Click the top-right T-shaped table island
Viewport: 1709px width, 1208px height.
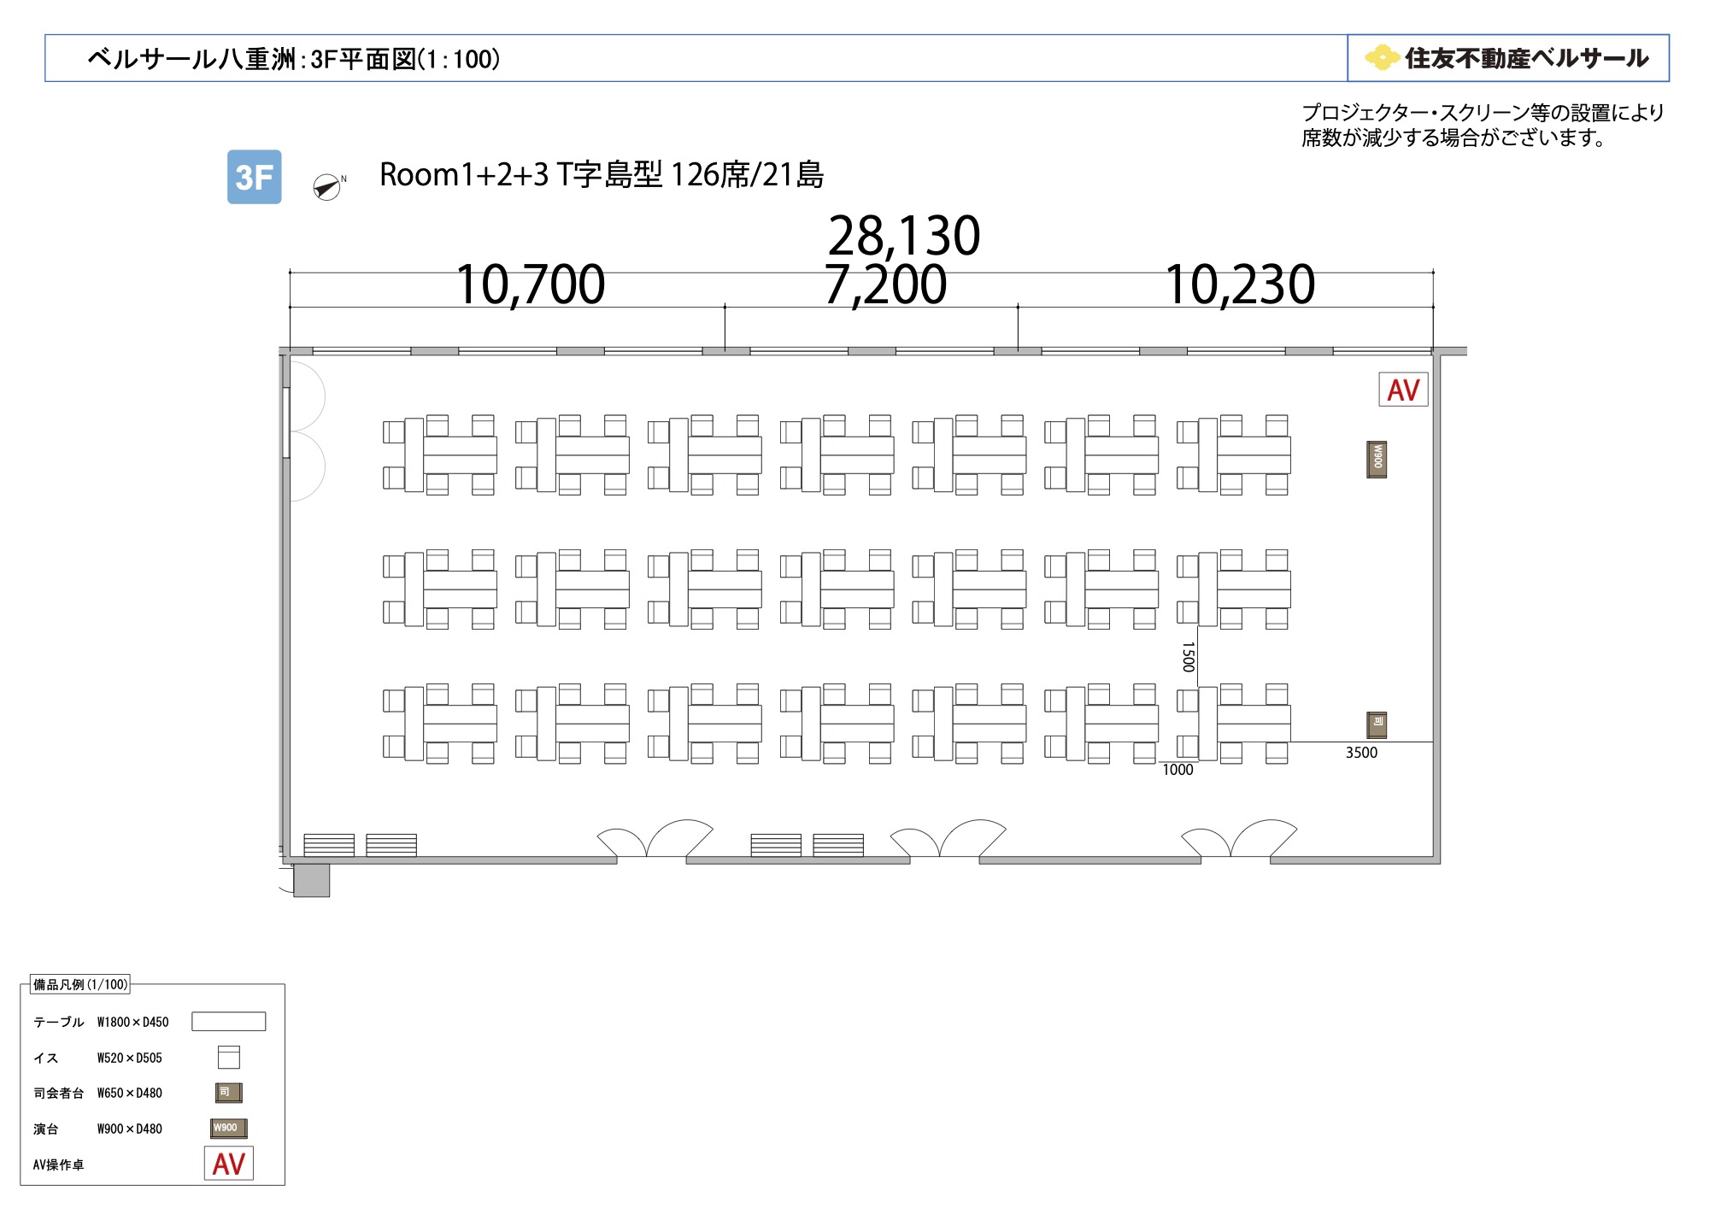click(1234, 454)
